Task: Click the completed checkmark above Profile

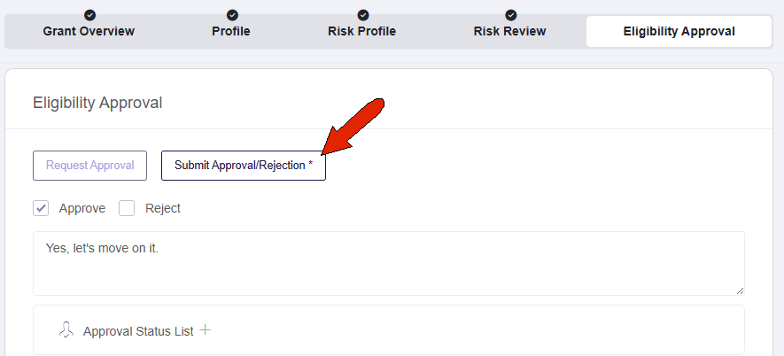Action: tap(232, 15)
